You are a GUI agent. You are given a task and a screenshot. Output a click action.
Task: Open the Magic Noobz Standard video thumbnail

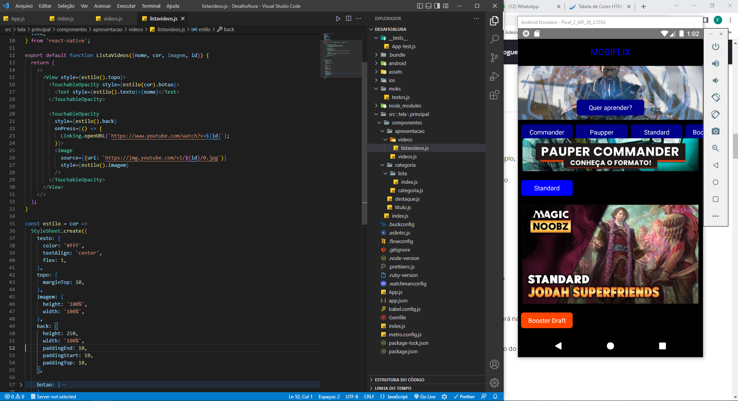pos(610,254)
